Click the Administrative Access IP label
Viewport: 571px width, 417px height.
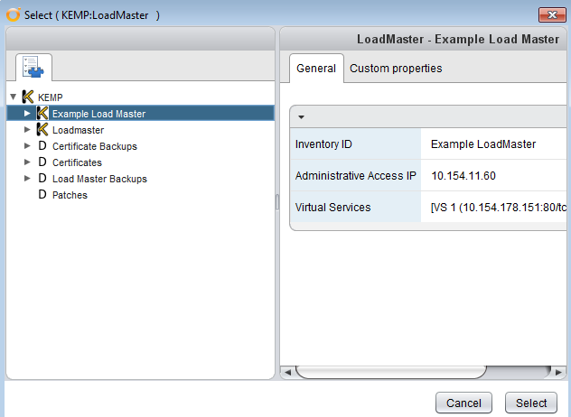[x=355, y=176]
